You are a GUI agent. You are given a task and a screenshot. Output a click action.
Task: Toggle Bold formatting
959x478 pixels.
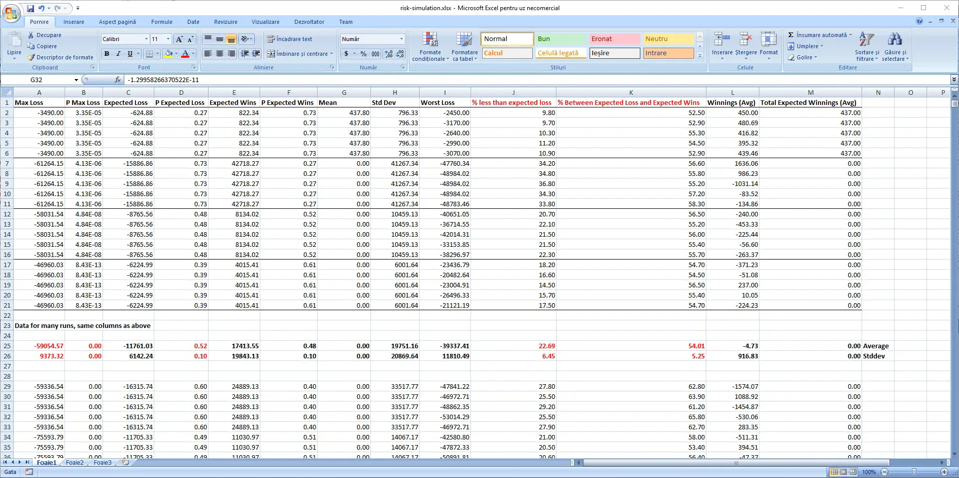coord(107,54)
